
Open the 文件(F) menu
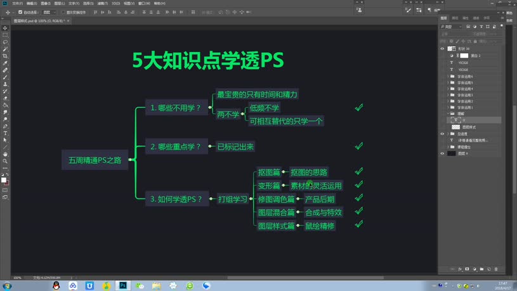click(x=18, y=3)
